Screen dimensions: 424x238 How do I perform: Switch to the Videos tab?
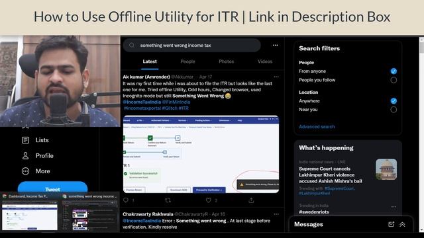265,61
